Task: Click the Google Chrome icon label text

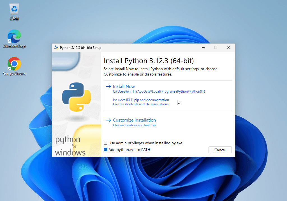Action: pyautogui.click(x=14, y=74)
